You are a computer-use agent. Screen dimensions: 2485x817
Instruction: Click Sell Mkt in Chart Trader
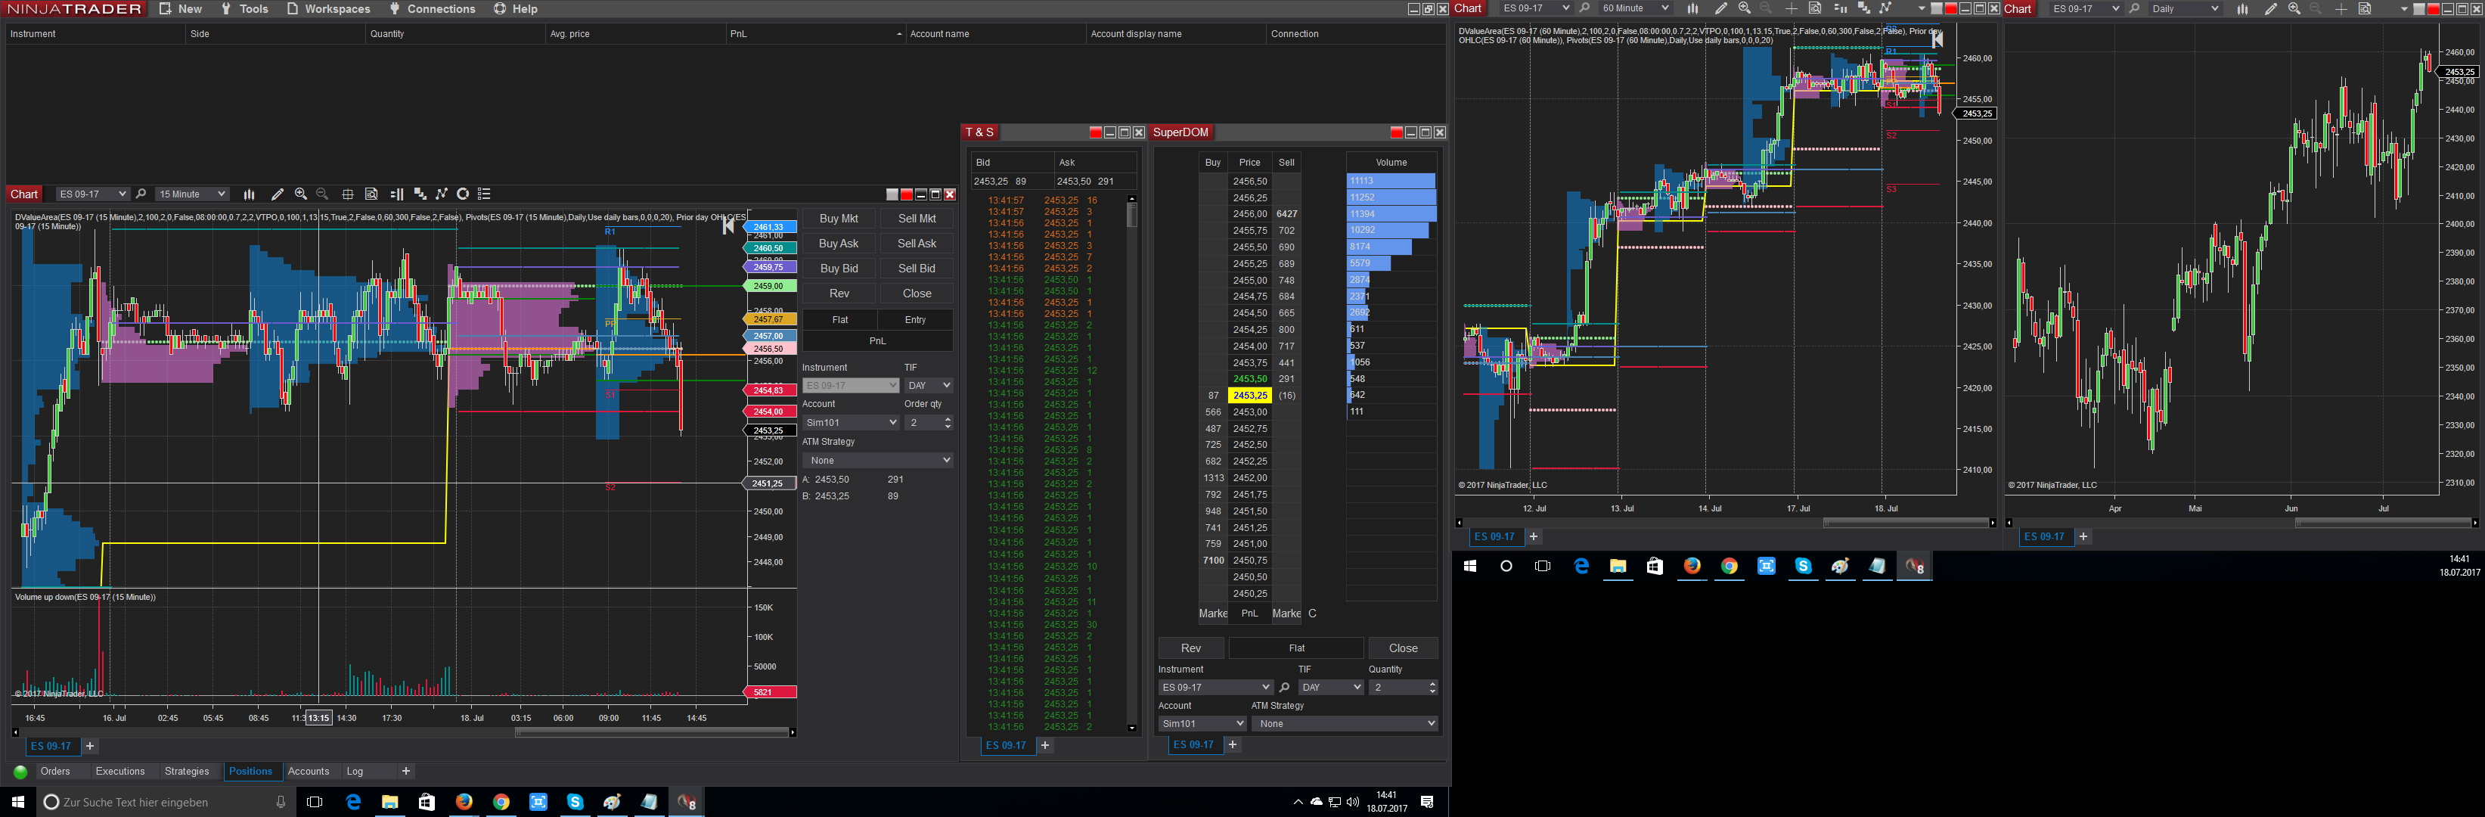click(917, 219)
